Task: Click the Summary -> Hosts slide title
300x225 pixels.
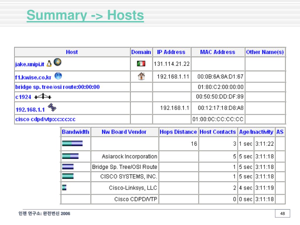Action: click(85, 15)
